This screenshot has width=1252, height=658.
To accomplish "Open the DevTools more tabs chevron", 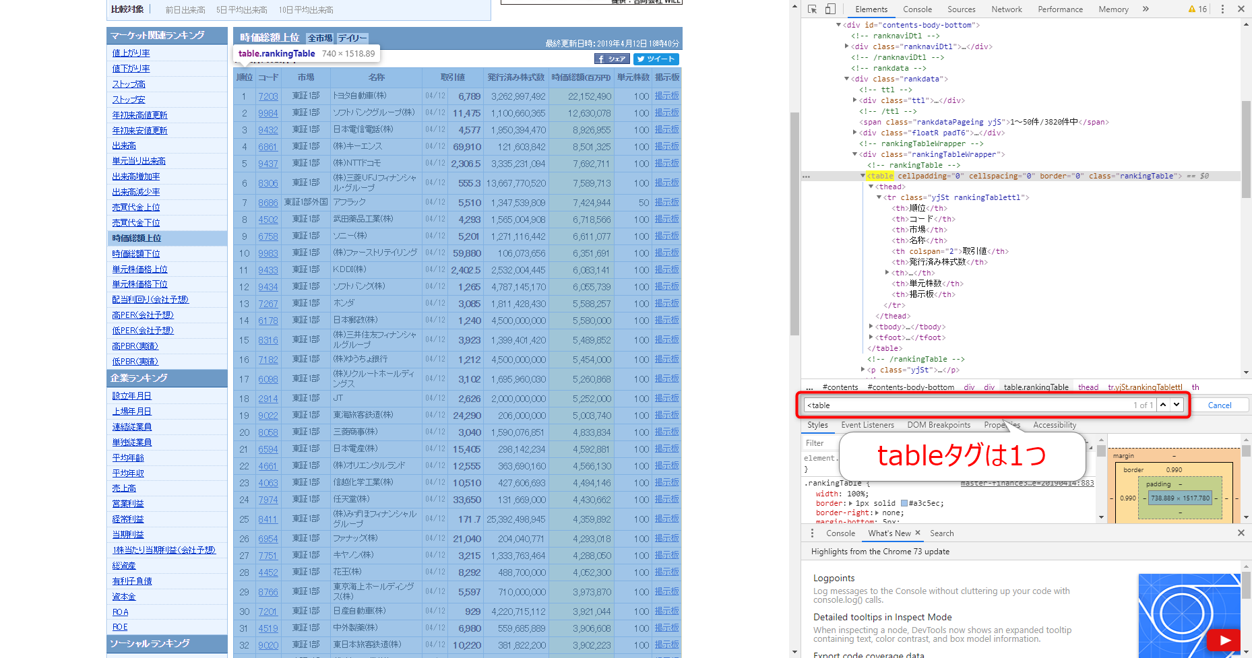I will tap(1146, 9).
